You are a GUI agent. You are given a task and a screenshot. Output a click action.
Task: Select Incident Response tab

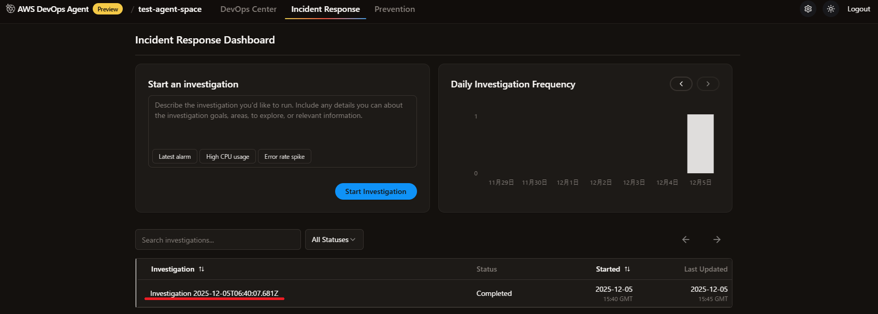pyautogui.click(x=325, y=9)
